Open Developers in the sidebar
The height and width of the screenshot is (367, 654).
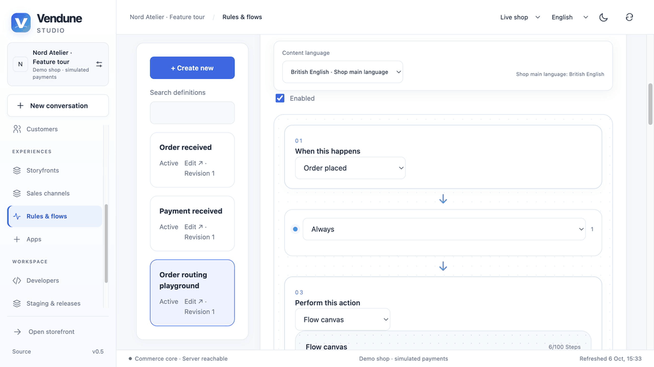point(55,280)
